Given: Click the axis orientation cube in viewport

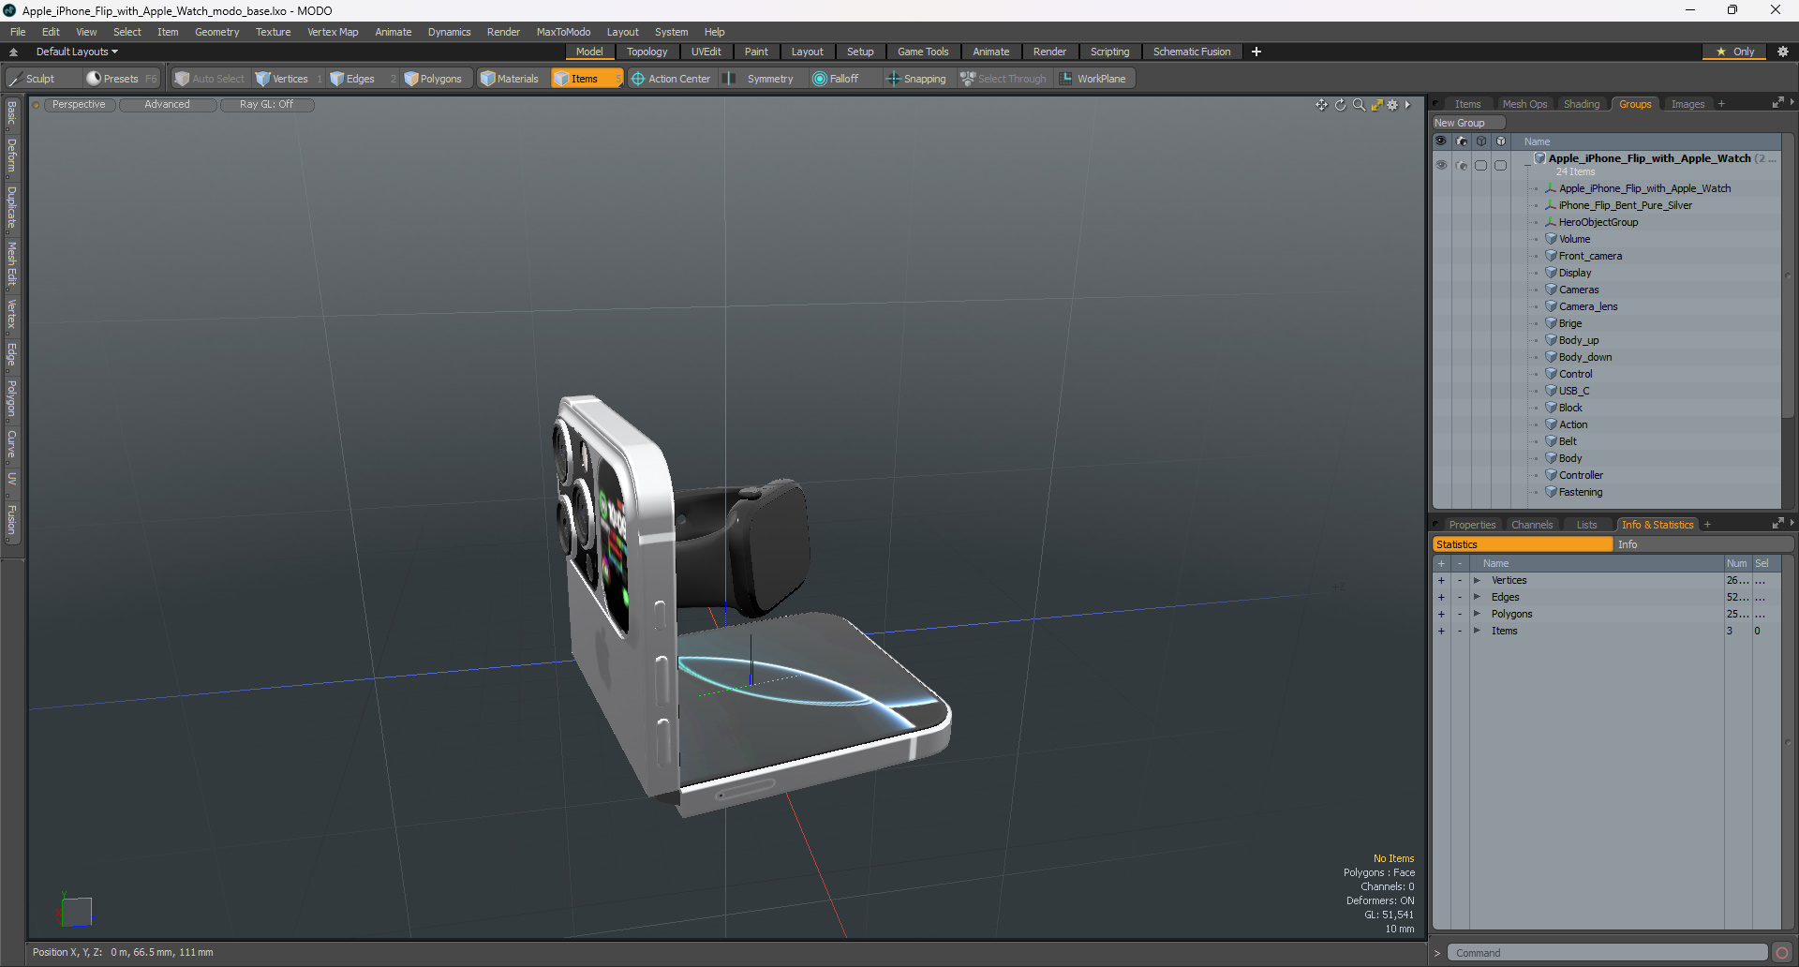Looking at the screenshot, I should pyautogui.click(x=76, y=911).
